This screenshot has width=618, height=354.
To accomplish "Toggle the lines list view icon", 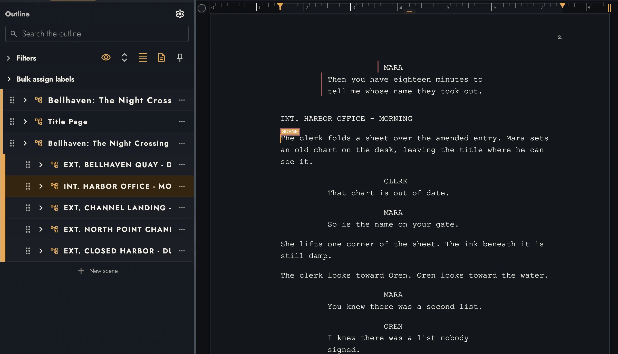I will point(143,57).
